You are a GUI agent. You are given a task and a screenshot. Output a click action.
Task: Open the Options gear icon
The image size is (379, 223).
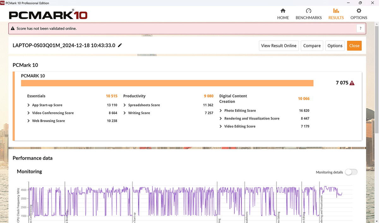click(x=359, y=11)
